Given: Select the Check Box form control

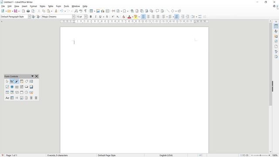Looking at the screenshot, I should [x=7, y=87].
